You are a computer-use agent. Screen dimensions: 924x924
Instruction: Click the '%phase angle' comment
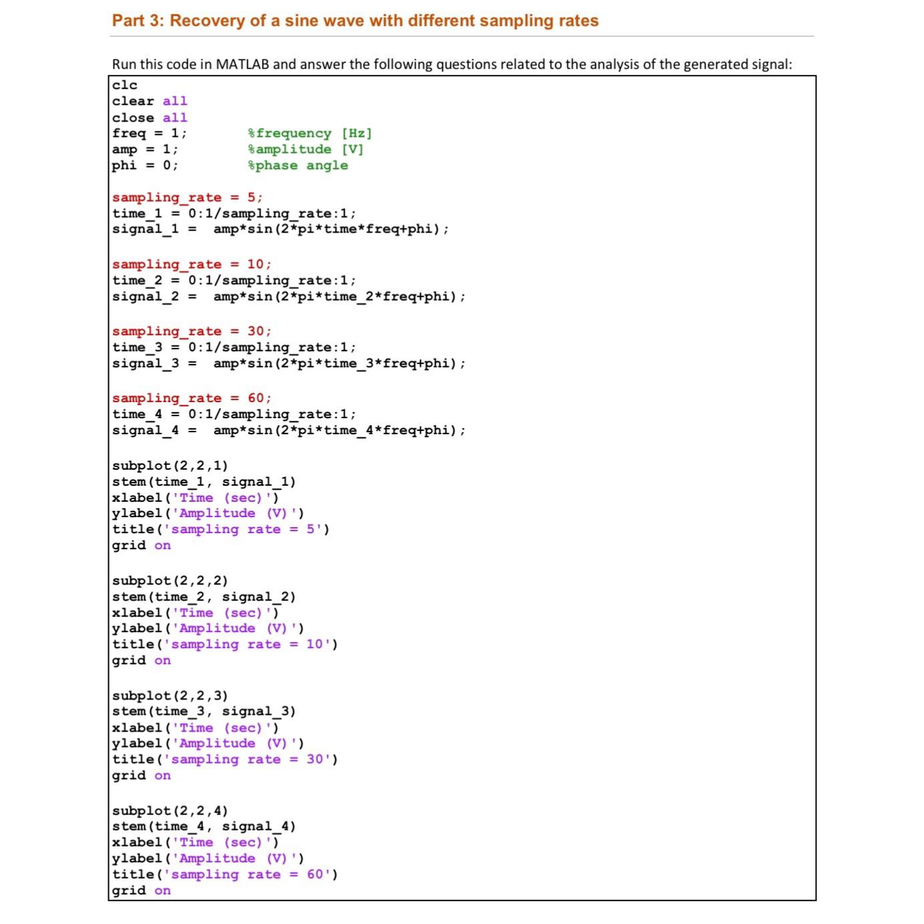click(297, 165)
